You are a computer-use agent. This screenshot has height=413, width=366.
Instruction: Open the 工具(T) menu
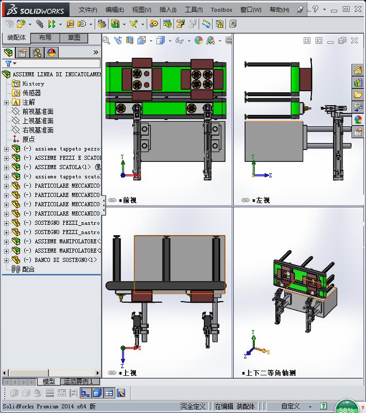(x=194, y=10)
